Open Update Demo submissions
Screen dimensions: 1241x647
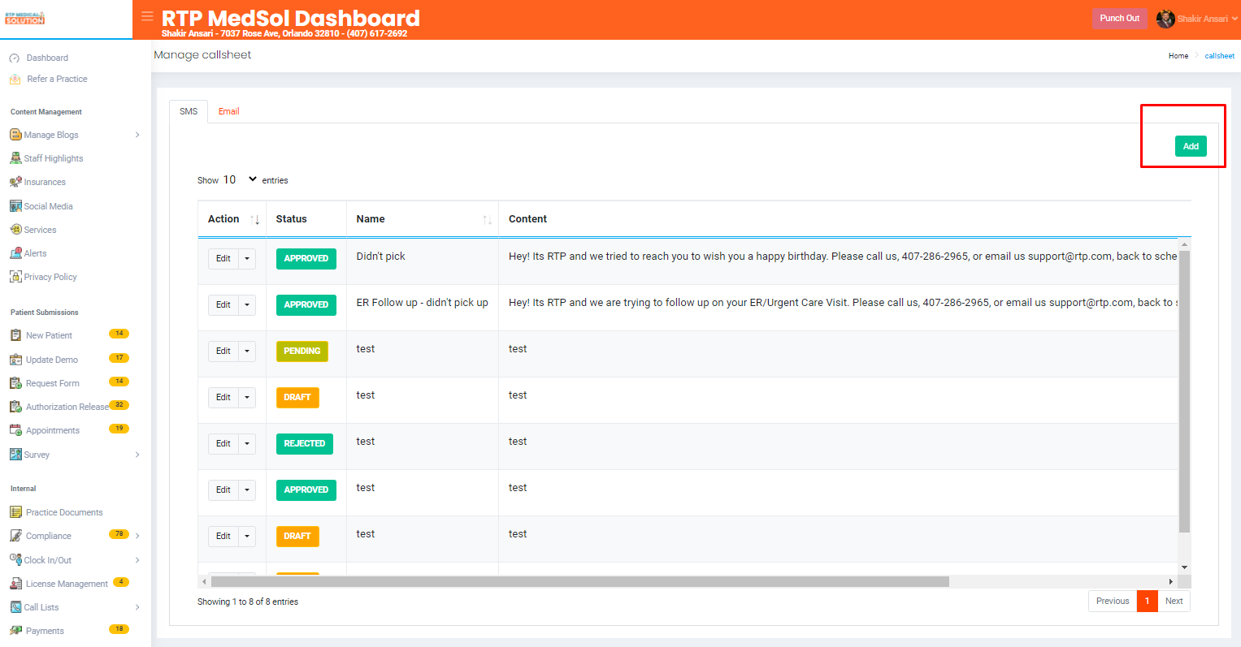[x=52, y=360]
